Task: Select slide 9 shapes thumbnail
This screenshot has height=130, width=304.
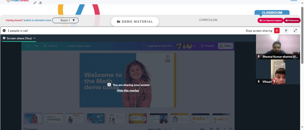Action: [x=200, y=118]
